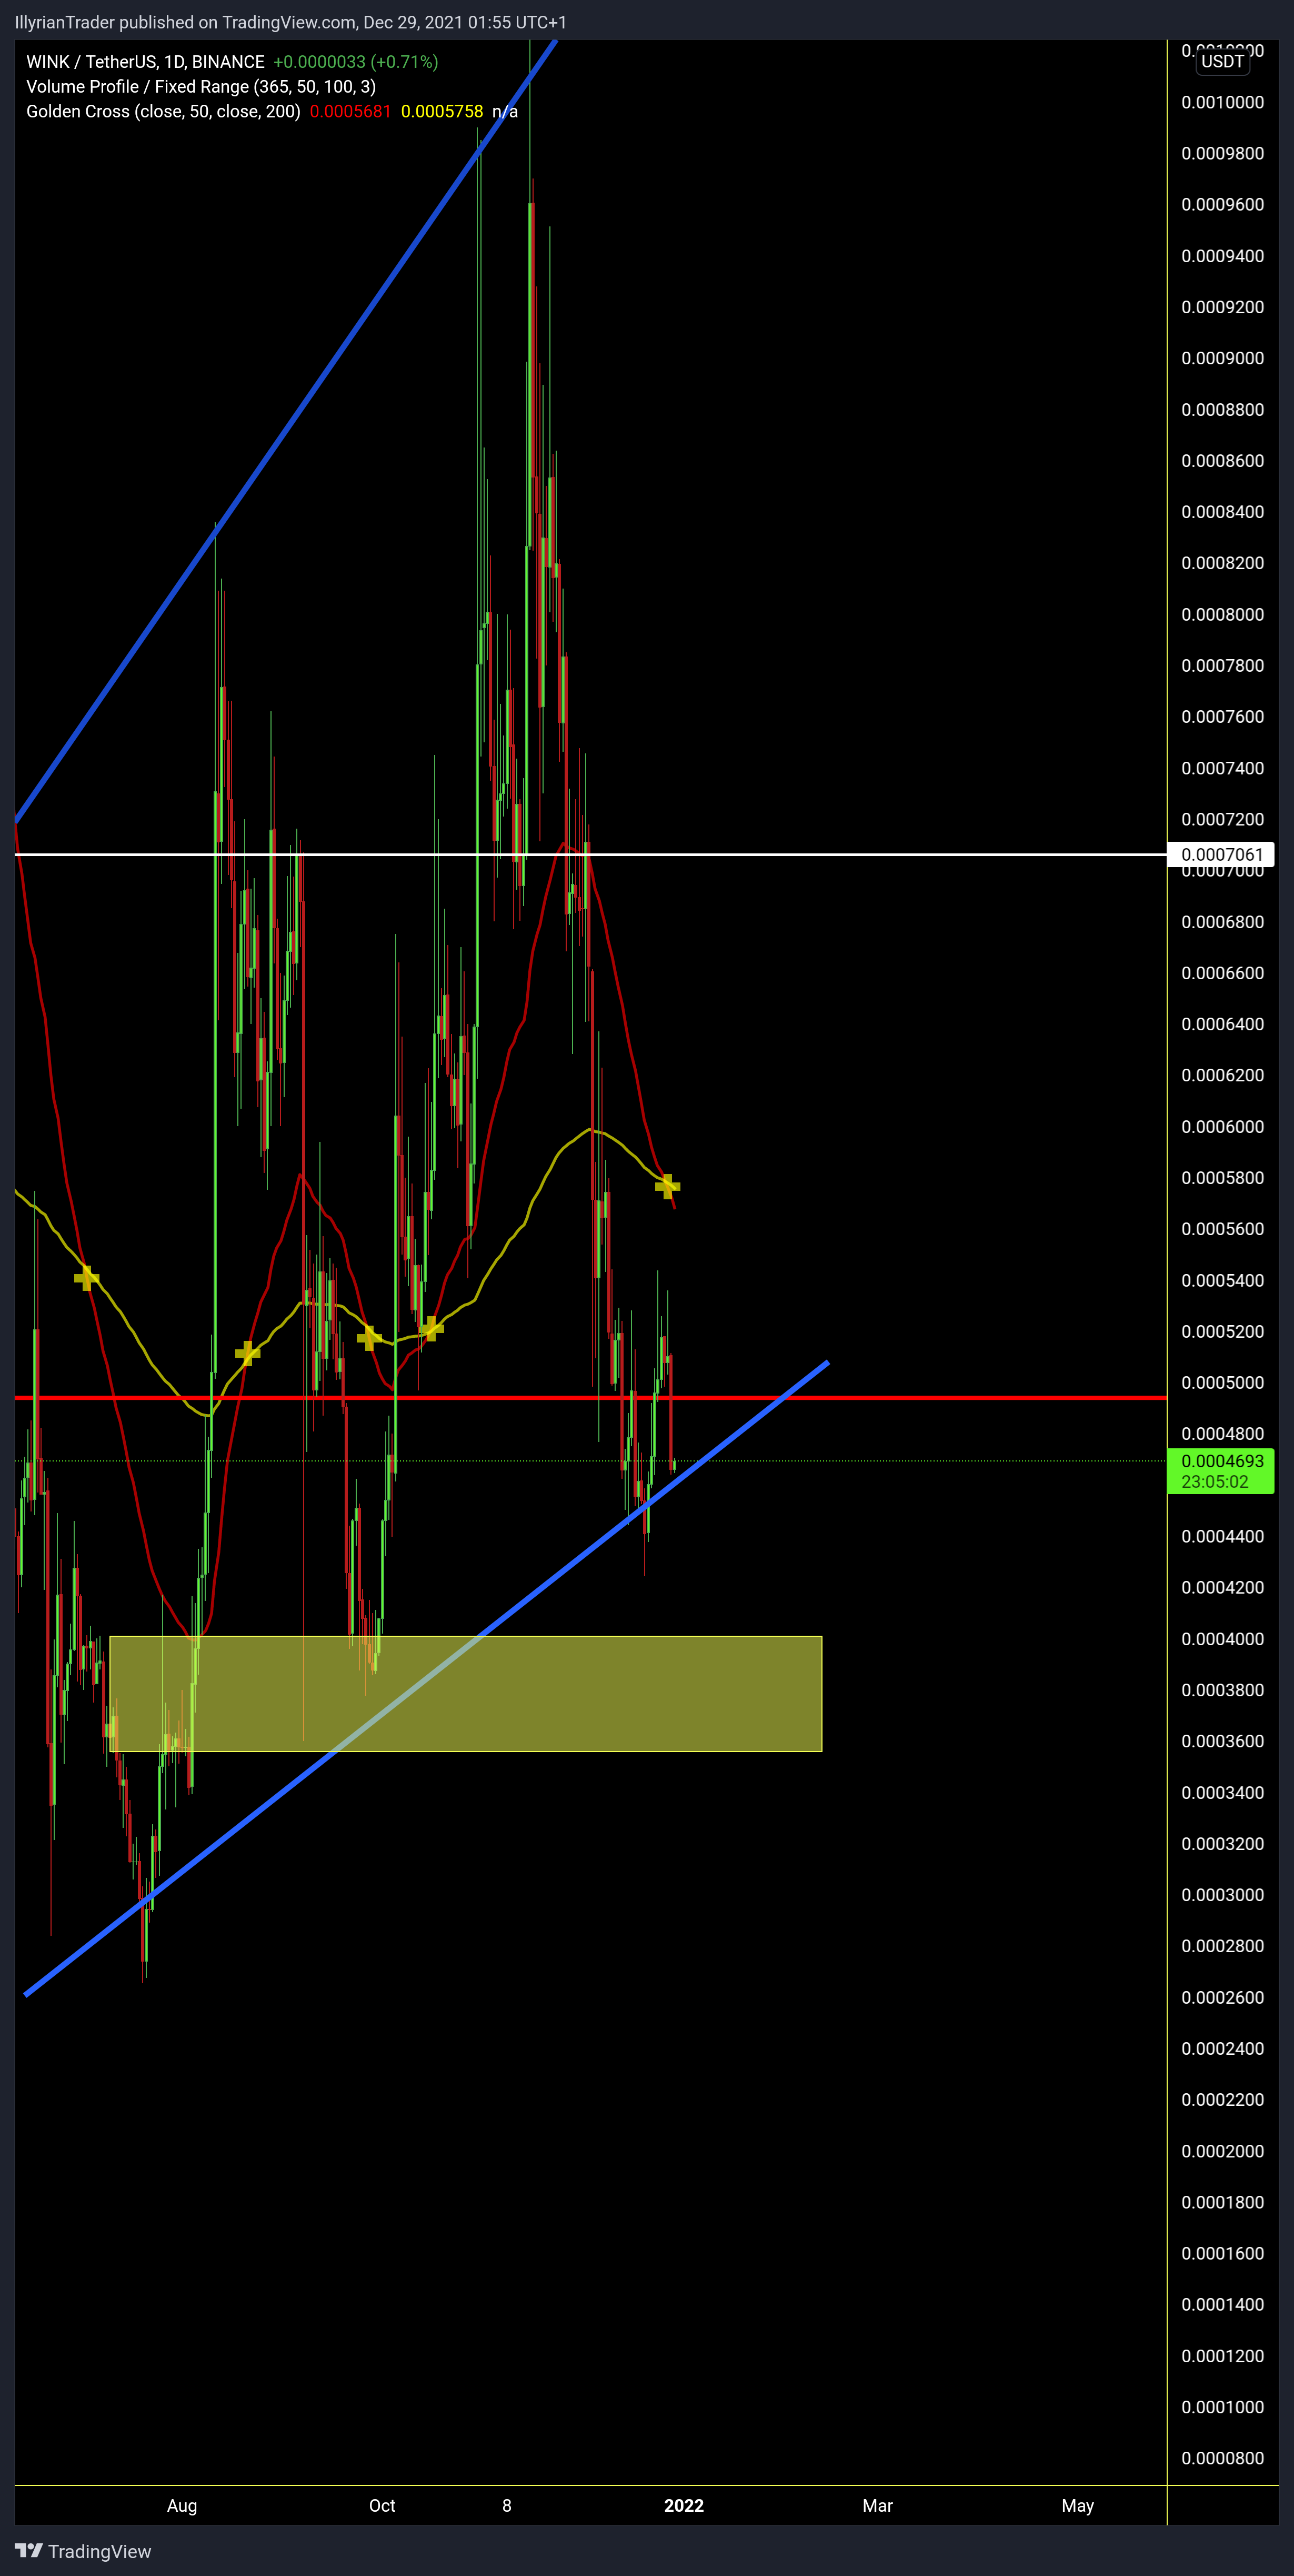1294x2576 pixels.
Task: Select the Golden Cross indicator legend
Action: coord(163,112)
